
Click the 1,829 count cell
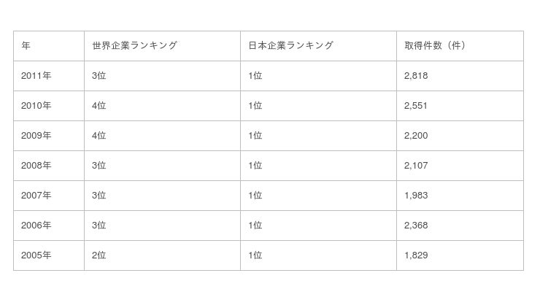(416, 255)
